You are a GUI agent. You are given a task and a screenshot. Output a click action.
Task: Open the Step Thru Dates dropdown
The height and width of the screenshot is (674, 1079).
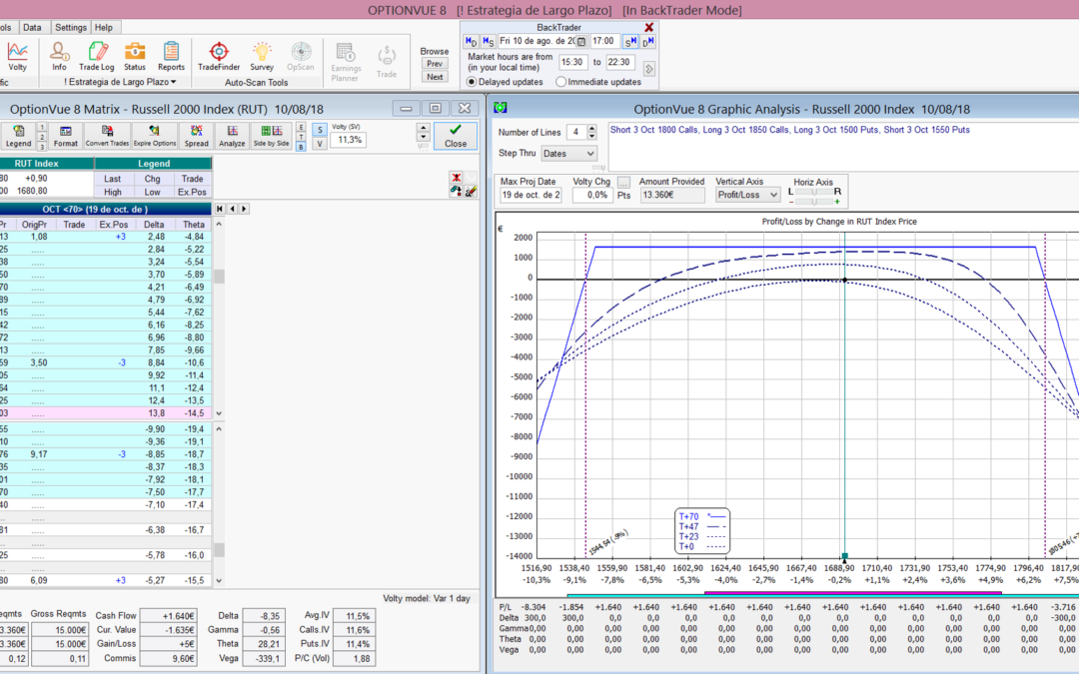pyautogui.click(x=568, y=154)
